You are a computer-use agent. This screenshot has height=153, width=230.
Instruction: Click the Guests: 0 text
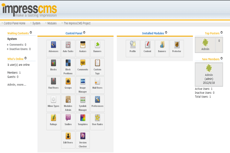tap(13, 77)
